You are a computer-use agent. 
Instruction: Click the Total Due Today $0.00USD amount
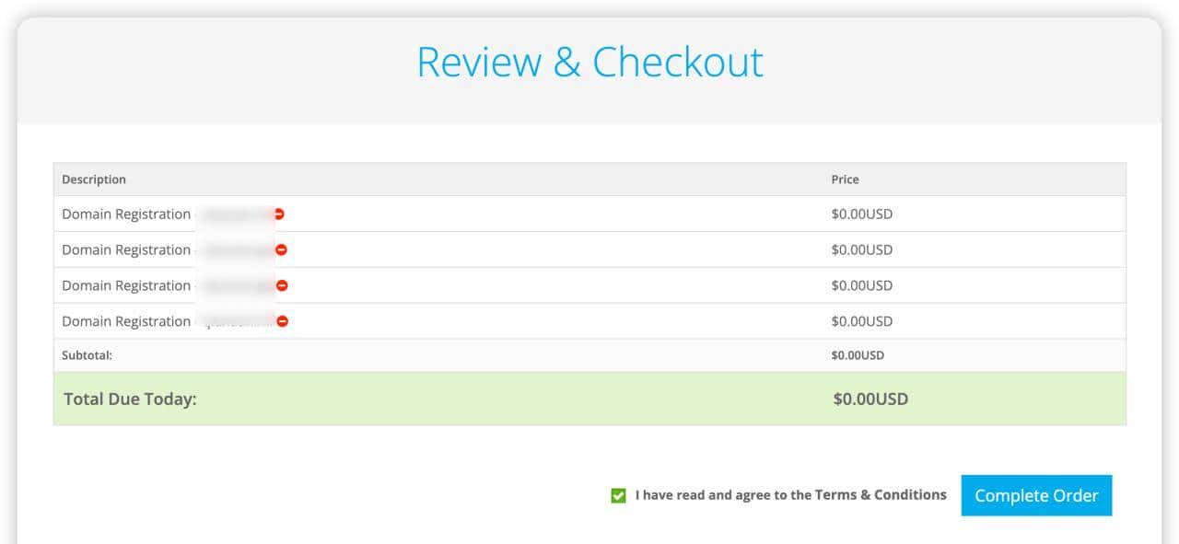pos(870,399)
